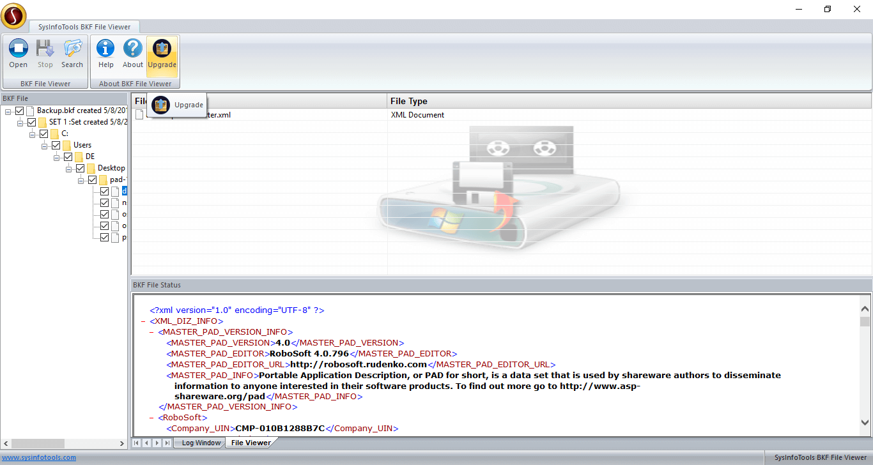Click the DE folder icon

click(x=79, y=157)
